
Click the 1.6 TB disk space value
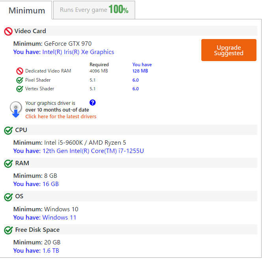[50, 251]
